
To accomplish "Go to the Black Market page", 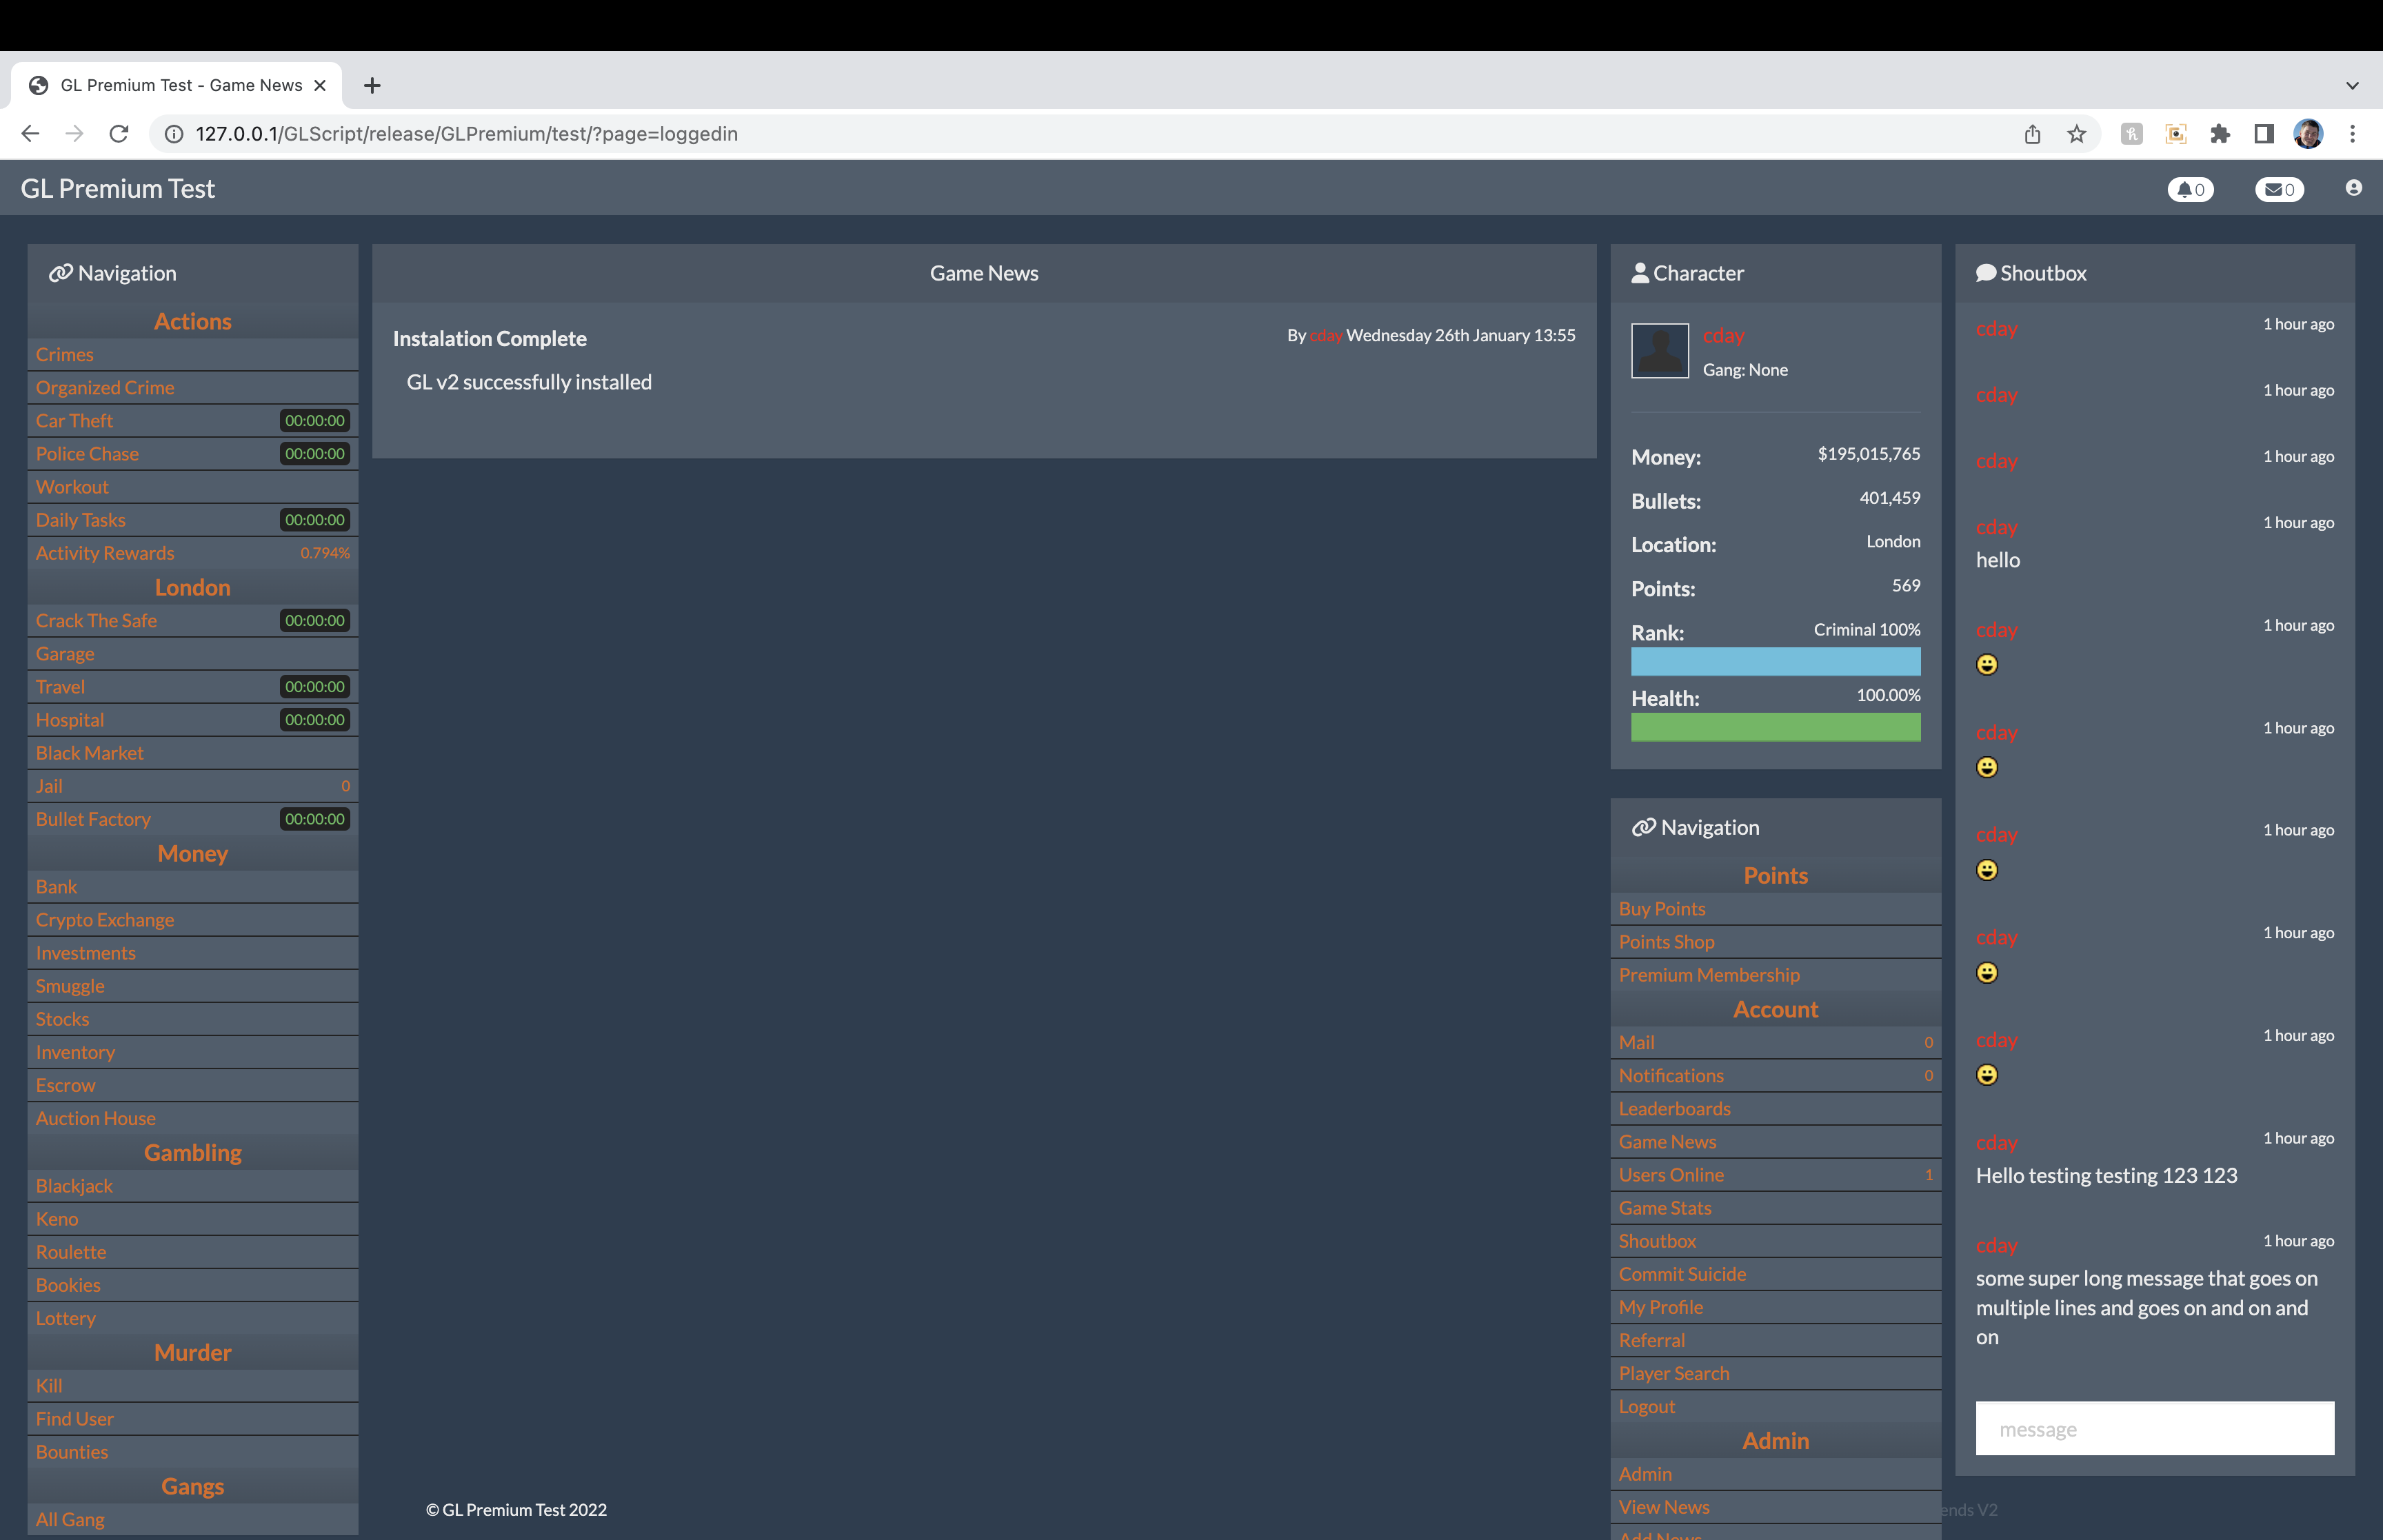I will pos(90,752).
